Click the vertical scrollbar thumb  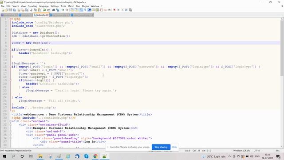pyautogui.click(x=282, y=48)
